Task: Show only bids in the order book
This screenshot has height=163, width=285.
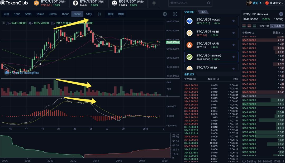Action: click(254, 26)
